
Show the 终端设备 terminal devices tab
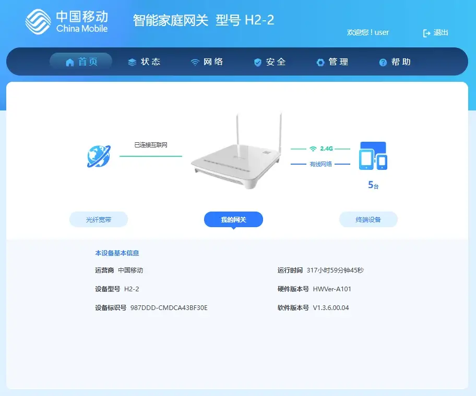coord(368,219)
